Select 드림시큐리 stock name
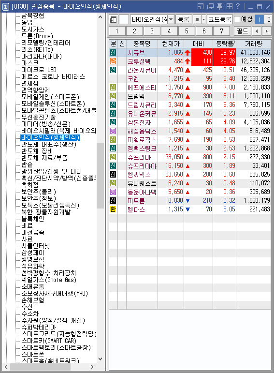Viewport: 274px width, 373px height. click(x=142, y=105)
